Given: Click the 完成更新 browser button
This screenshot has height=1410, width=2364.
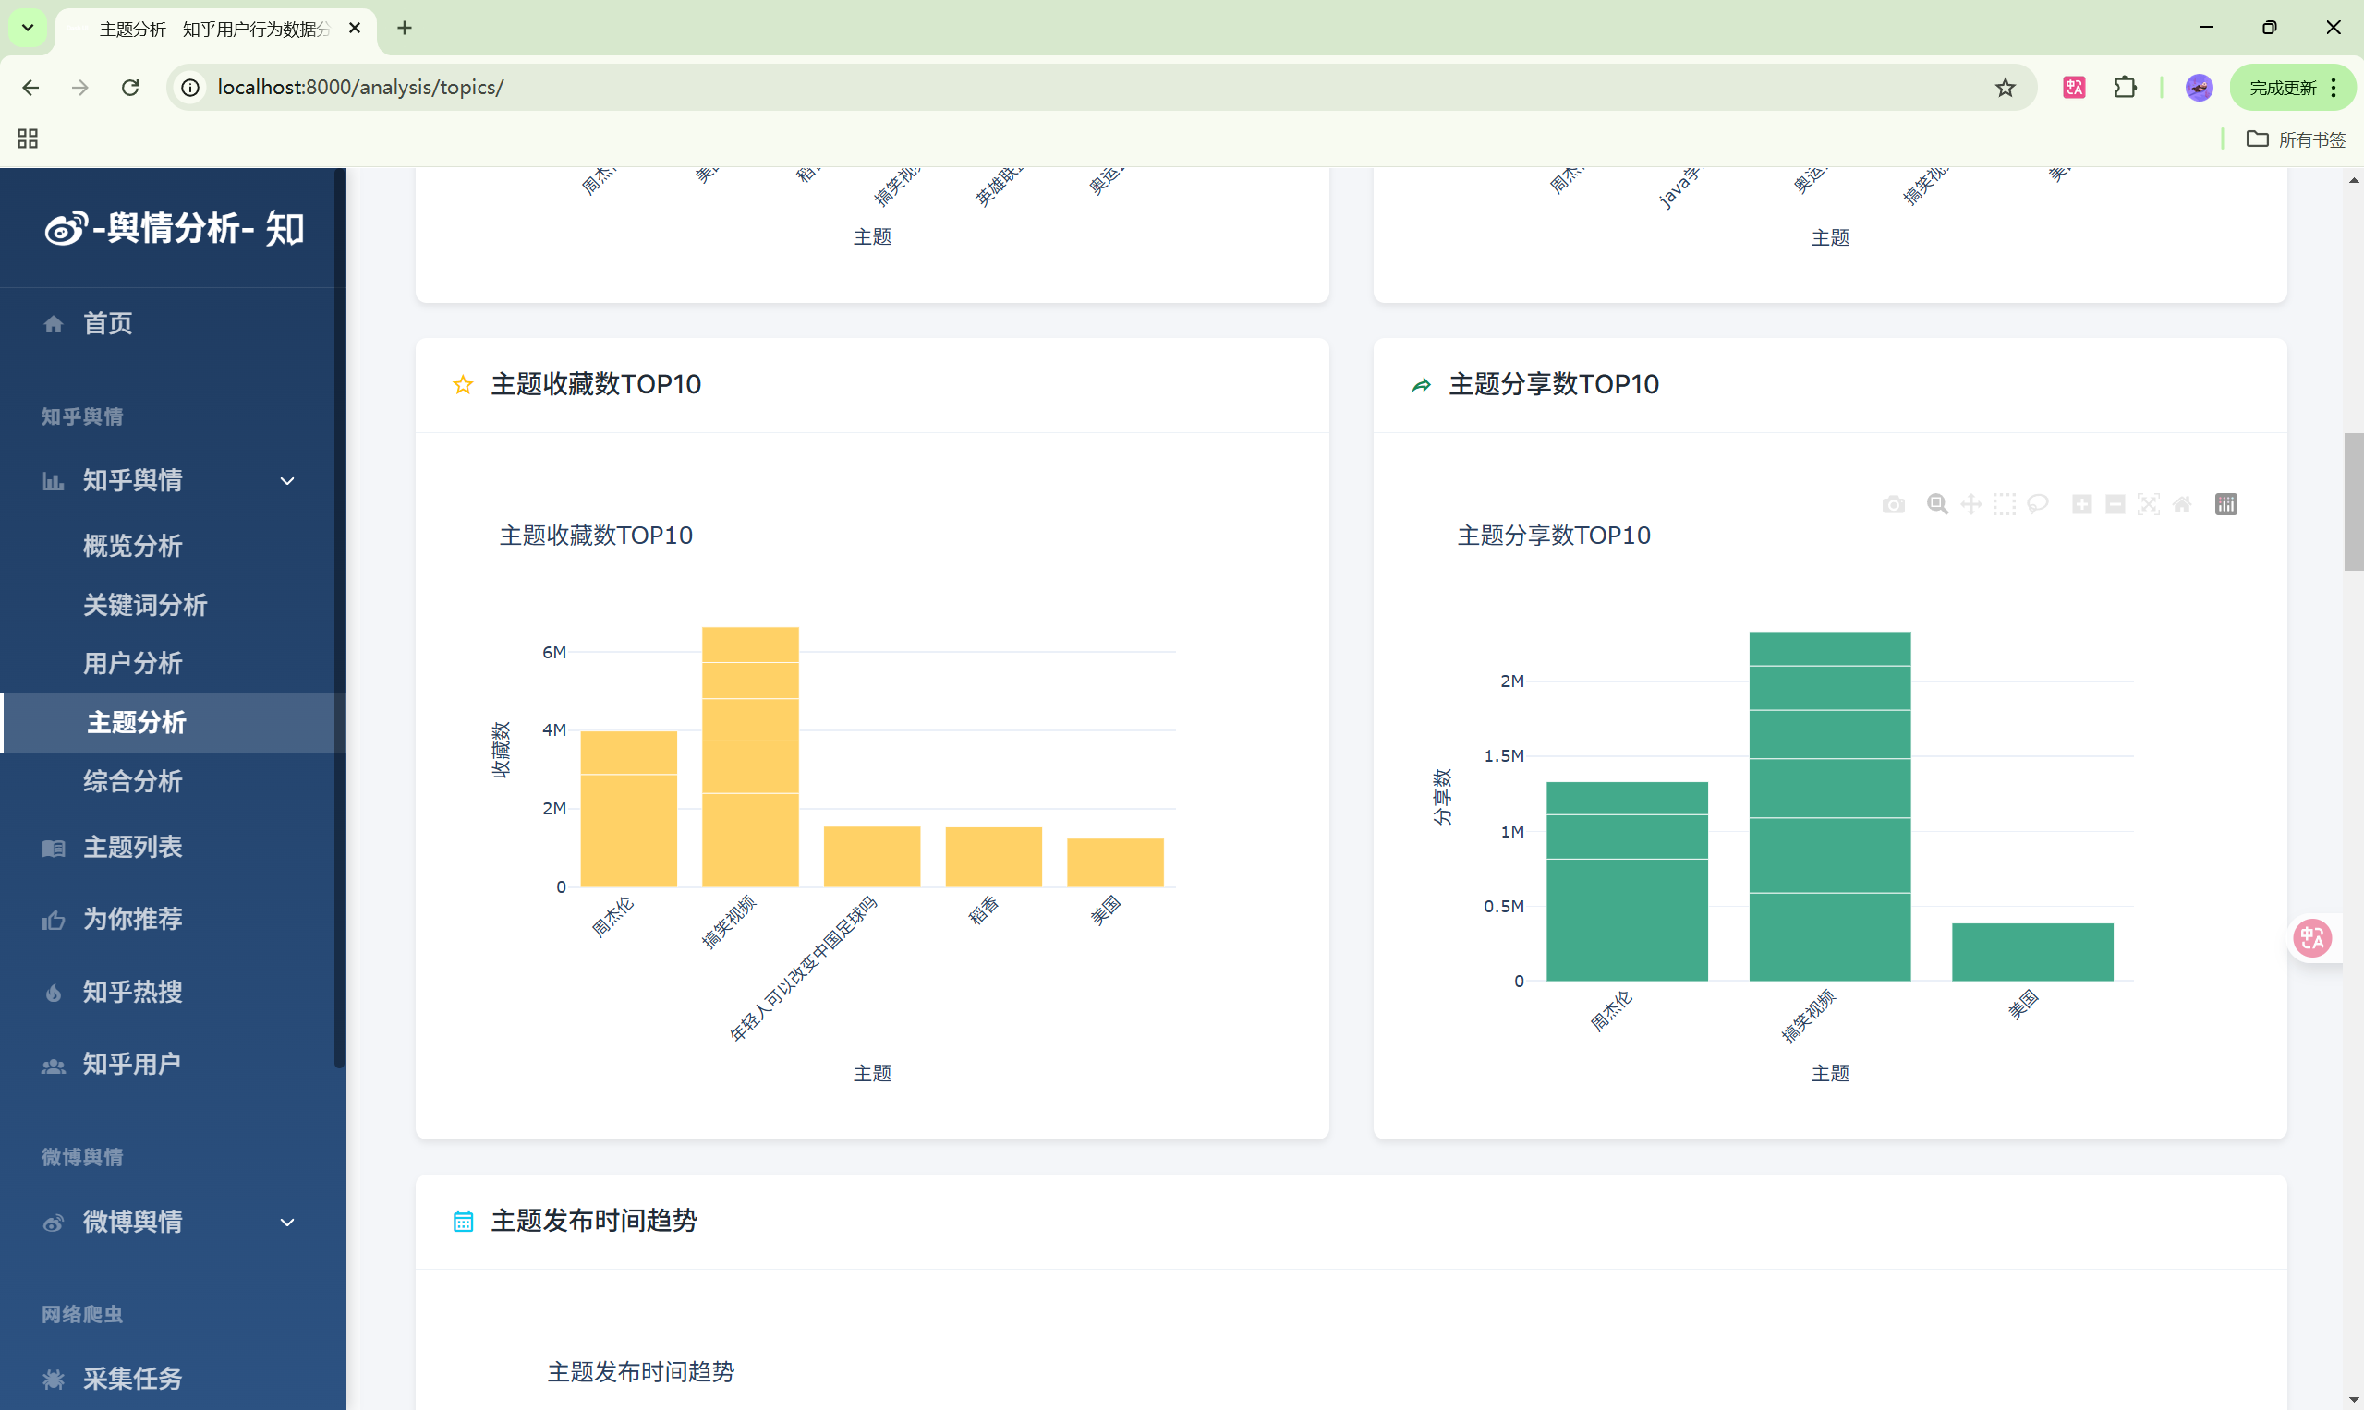Looking at the screenshot, I should tap(2283, 88).
